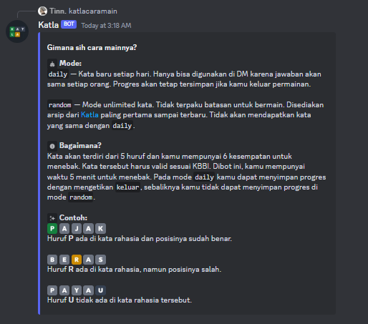
Task: Jump to replied message katlacaramain
Action: pos(93,11)
